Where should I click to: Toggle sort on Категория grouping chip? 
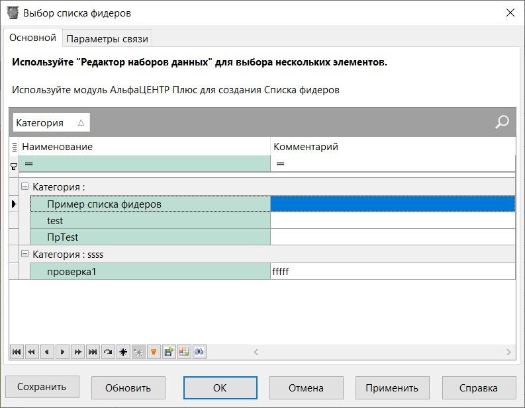pos(51,122)
